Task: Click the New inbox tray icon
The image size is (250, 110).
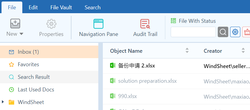Action: pyautogui.click(x=15, y=23)
